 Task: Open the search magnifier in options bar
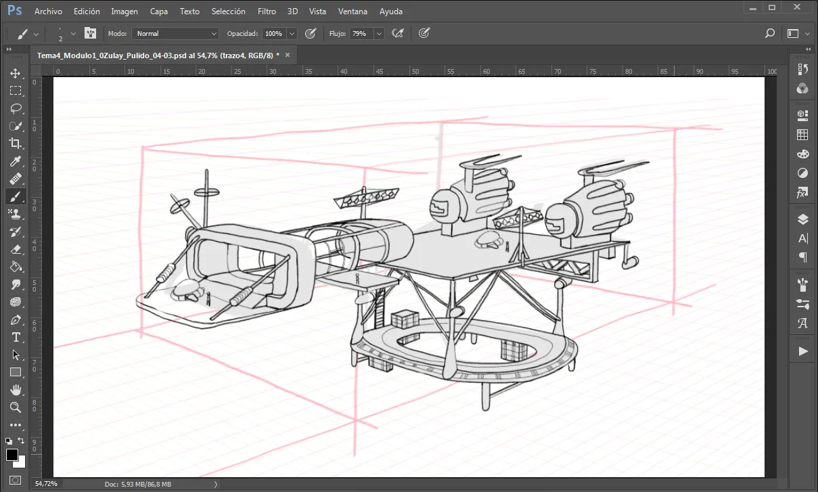tap(769, 33)
